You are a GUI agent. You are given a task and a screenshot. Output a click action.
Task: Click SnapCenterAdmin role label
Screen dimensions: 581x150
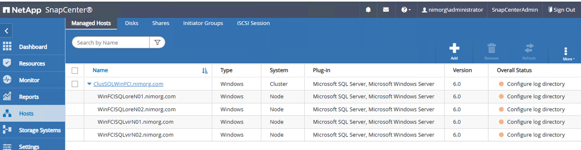point(515,10)
